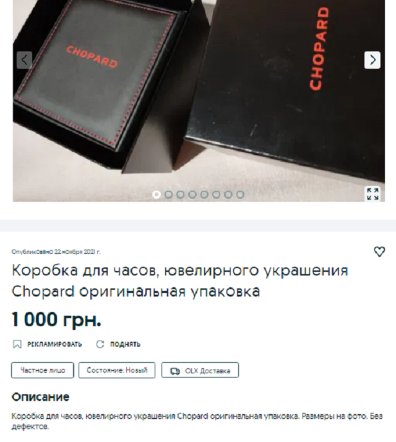Click the Поднять link
Image resolution: width=396 pixels, height=442 pixels.
point(125,344)
